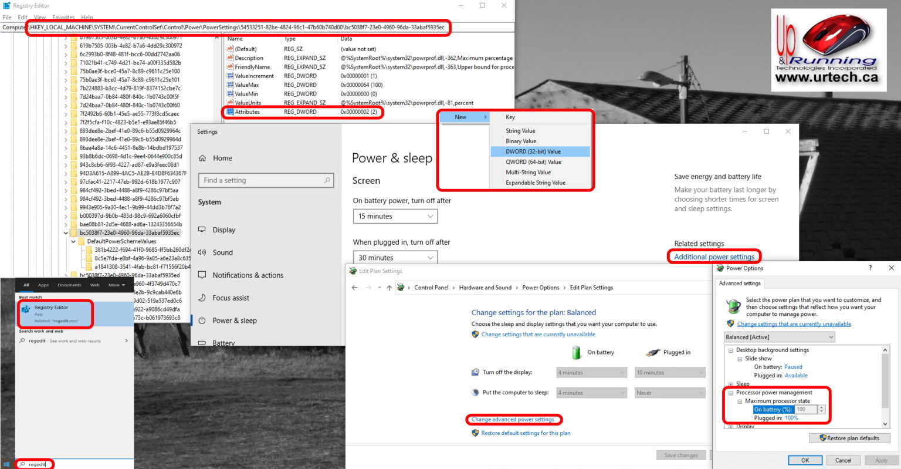Click the 'On battery (%)' value field showing 100
Screen dimensions: 901x469
(805, 409)
